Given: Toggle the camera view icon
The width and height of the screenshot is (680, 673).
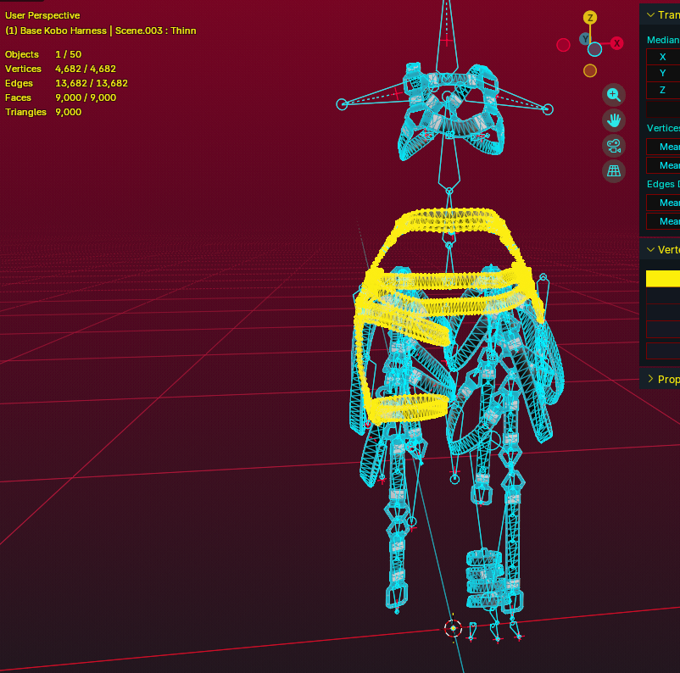Looking at the screenshot, I should (x=614, y=146).
